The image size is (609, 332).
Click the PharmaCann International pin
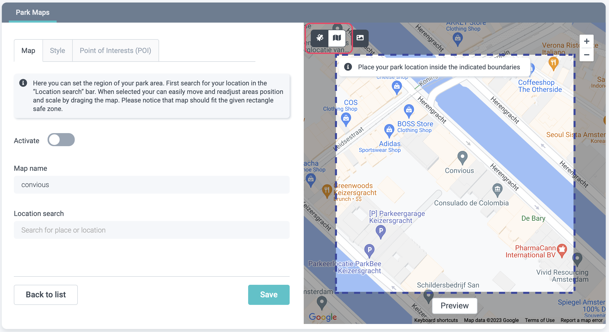coord(562,251)
